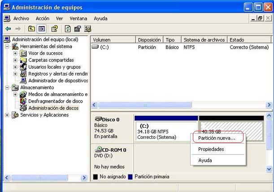
Task: Click the Refresh toolbar icon
Action: (68, 29)
